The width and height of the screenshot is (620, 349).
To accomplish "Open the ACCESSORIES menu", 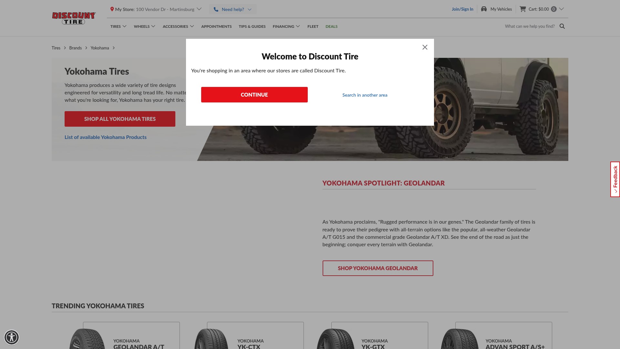I will click(x=175, y=26).
